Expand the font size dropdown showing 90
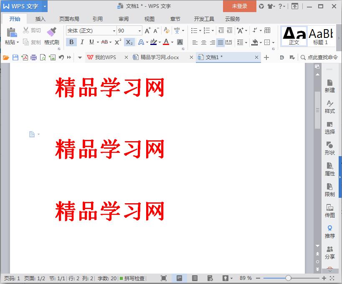This screenshot has height=284, width=342. click(x=139, y=31)
